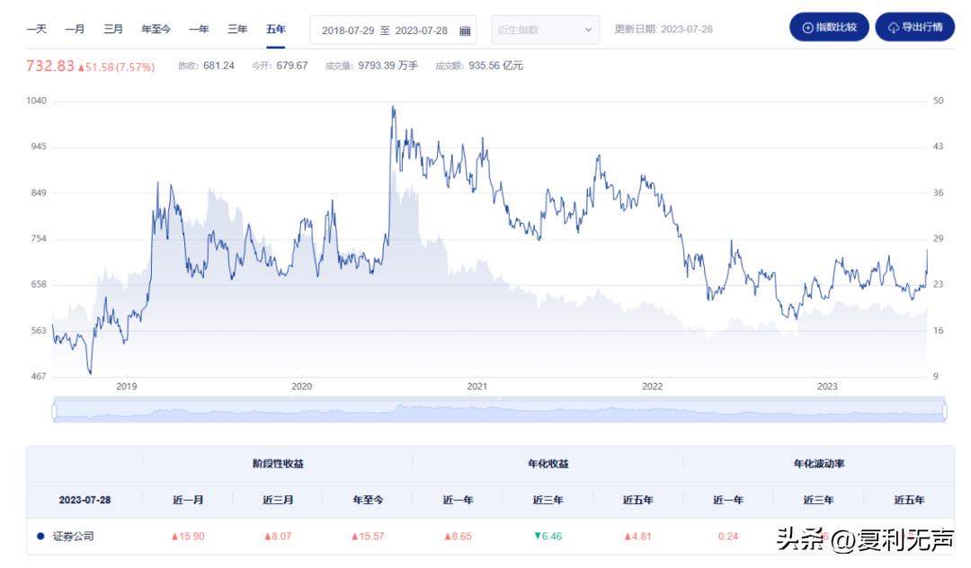The image size is (971, 568).
Task: Switch to the 三年 tab
Action: 236,29
